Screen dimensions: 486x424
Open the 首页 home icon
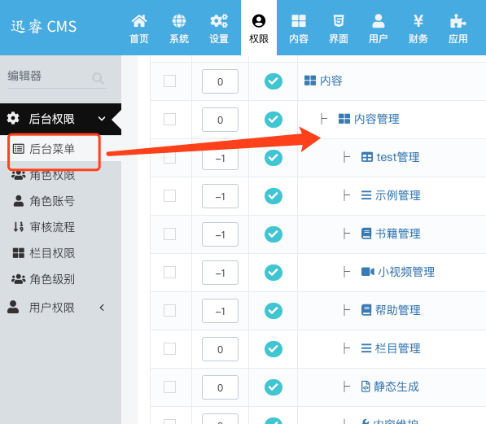point(139,21)
